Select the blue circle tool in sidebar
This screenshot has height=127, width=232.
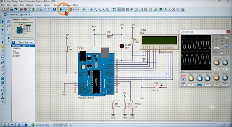click(x=2, y=82)
